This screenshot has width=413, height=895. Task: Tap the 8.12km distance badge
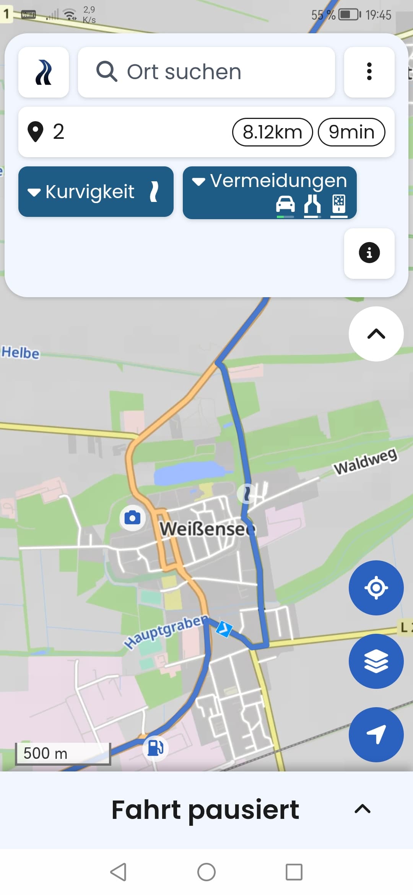pyautogui.click(x=272, y=132)
